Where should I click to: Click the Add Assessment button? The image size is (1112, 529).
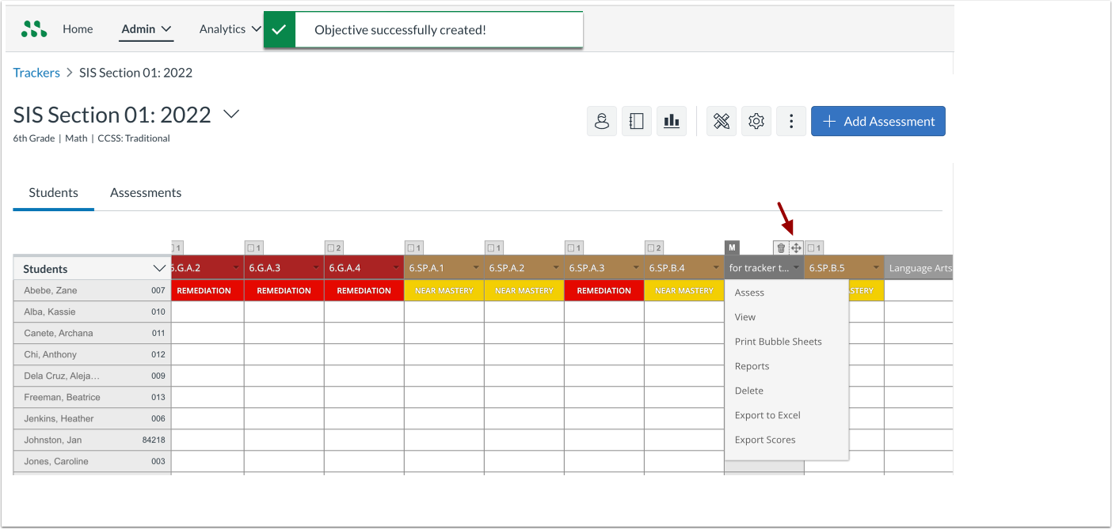(878, 121)
